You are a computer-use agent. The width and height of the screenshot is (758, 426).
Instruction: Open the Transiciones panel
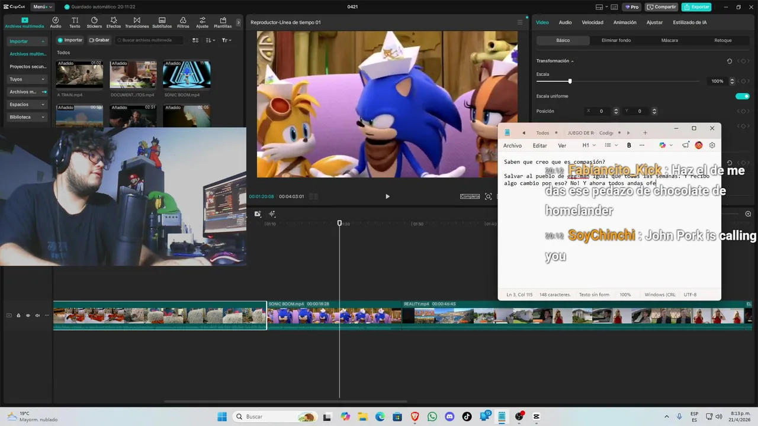(x=137, y=22)
